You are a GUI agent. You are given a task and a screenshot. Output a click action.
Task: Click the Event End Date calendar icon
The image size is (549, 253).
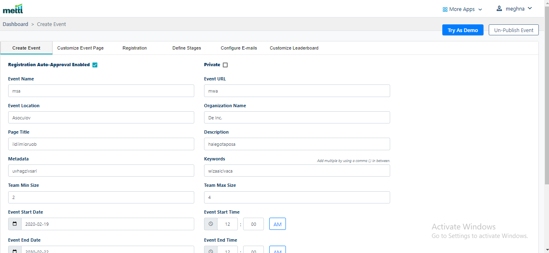pos(15,251)
